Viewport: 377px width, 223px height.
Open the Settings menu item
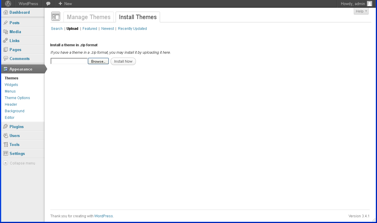coord(17,153)
